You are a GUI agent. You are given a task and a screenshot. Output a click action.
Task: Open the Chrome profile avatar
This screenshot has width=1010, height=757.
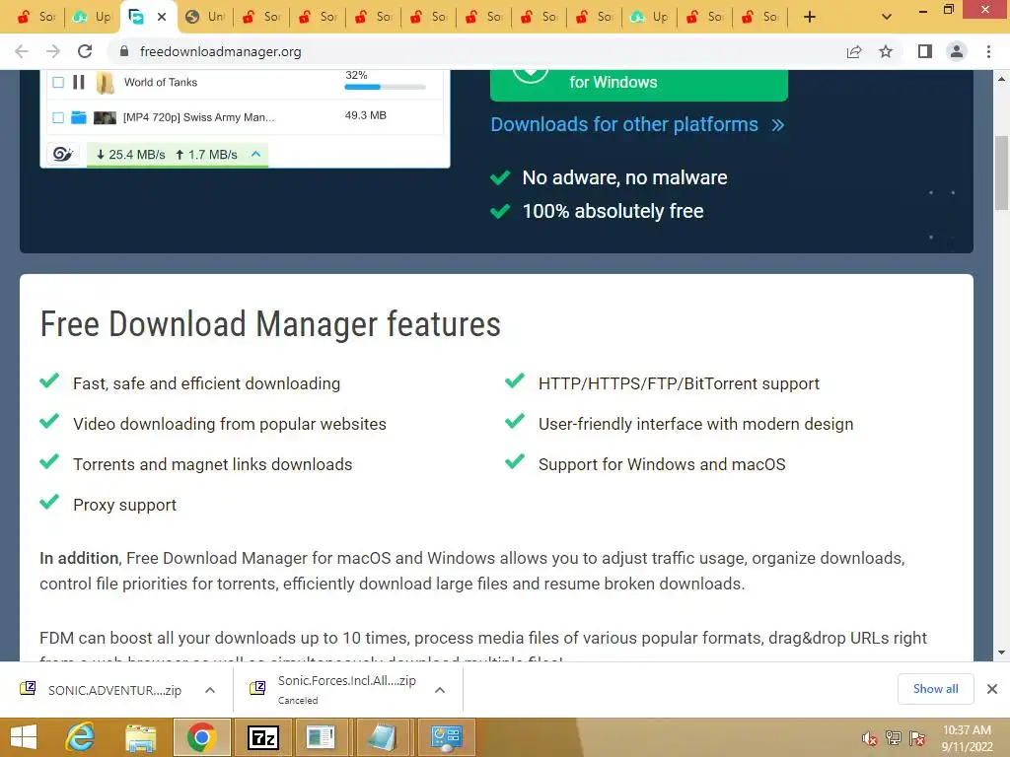coord(957,51)
